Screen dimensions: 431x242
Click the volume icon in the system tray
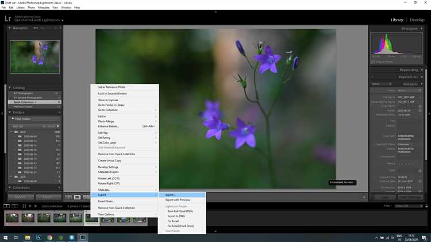[x=392, y=238]
